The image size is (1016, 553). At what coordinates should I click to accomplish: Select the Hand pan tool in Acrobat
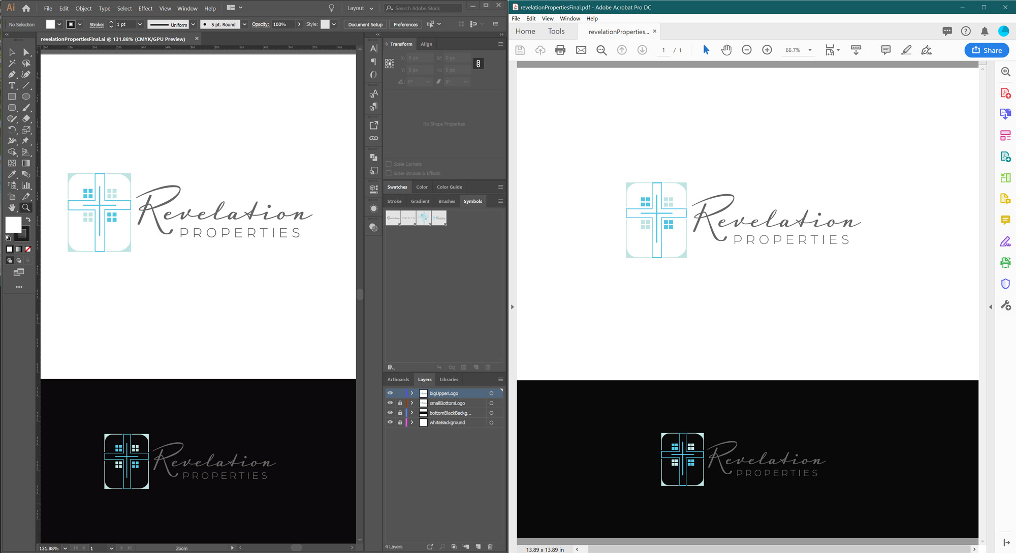click(726, 50)
